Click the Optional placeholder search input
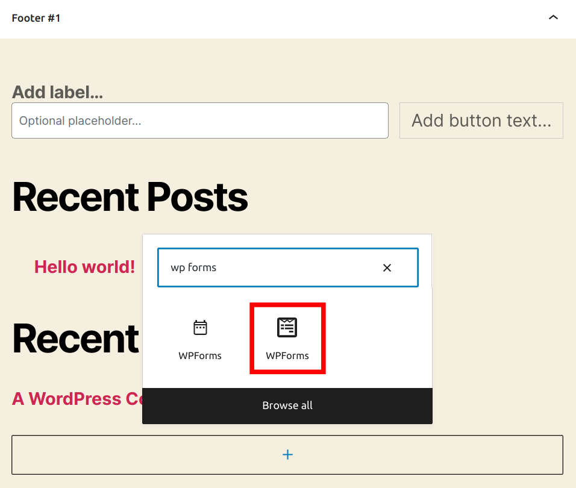 [200, 120]
